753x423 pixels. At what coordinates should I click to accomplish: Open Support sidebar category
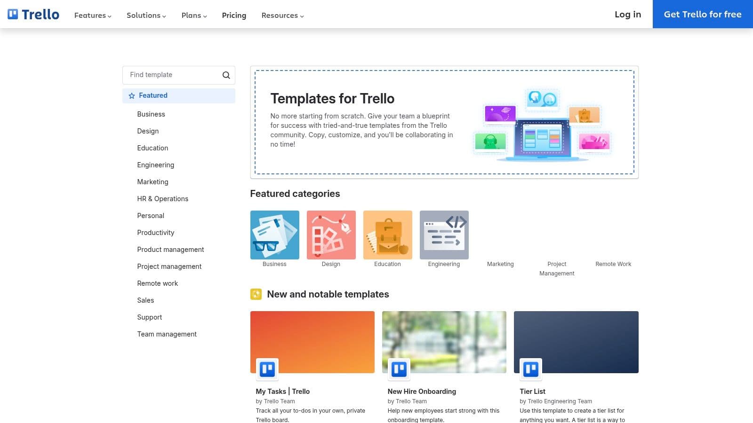pos(150,317)
